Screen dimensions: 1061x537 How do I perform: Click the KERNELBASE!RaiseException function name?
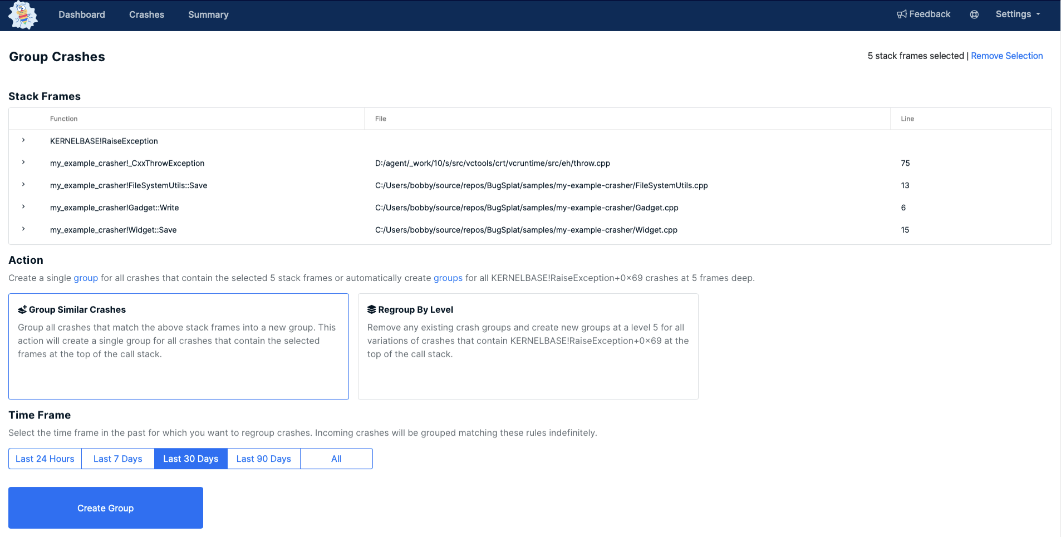pyautogui.click(x=104, y=141)
